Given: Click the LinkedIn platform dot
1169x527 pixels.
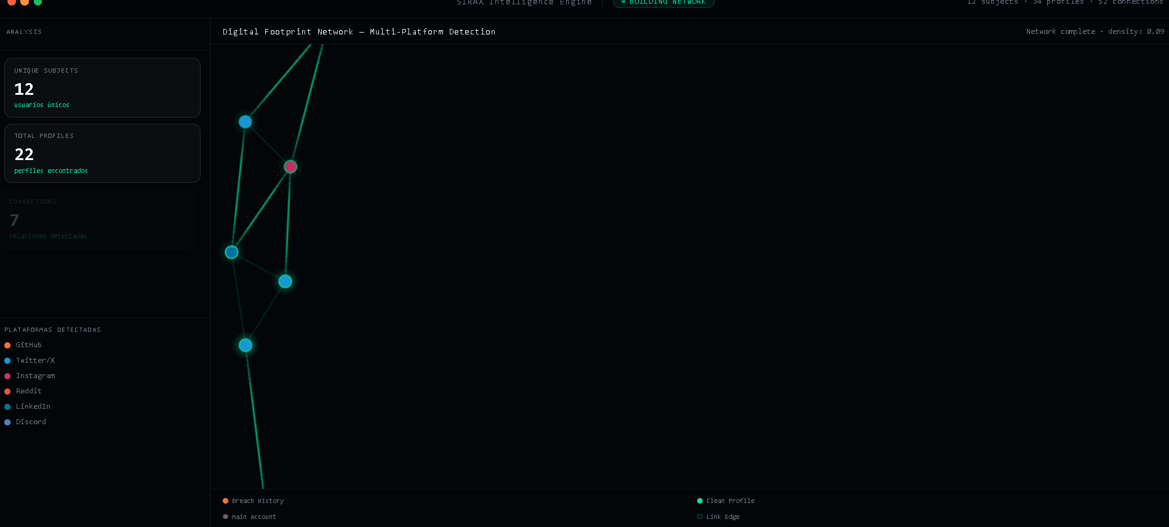Looking at the screenshot, I should (7, 407).
